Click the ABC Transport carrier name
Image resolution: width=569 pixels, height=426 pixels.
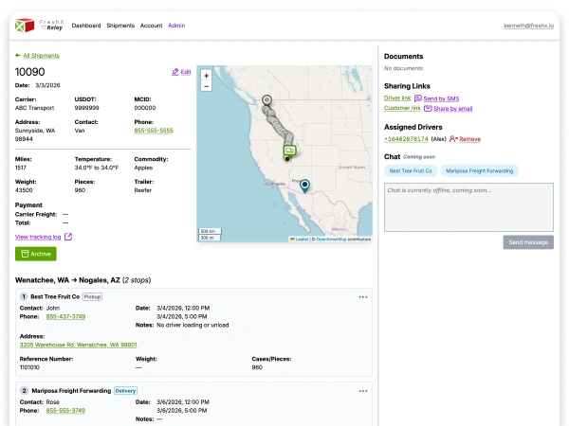pyautogui.click(x=34, y=108)
